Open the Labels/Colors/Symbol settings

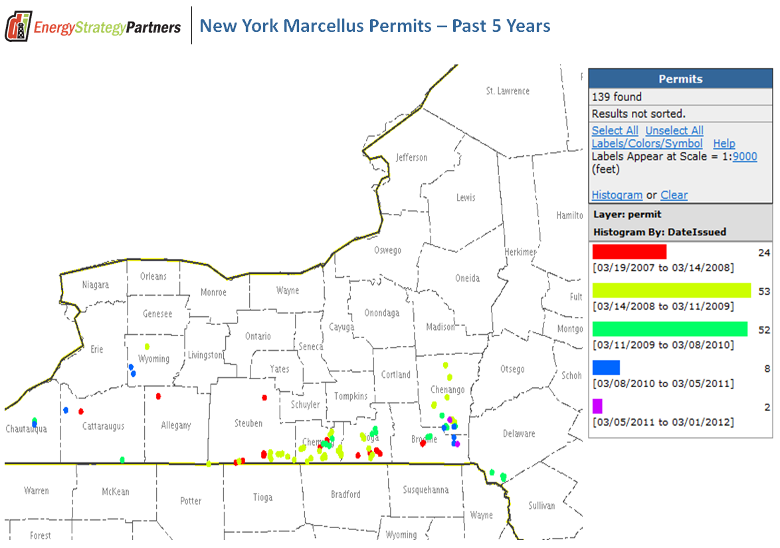tap(646, 143)
